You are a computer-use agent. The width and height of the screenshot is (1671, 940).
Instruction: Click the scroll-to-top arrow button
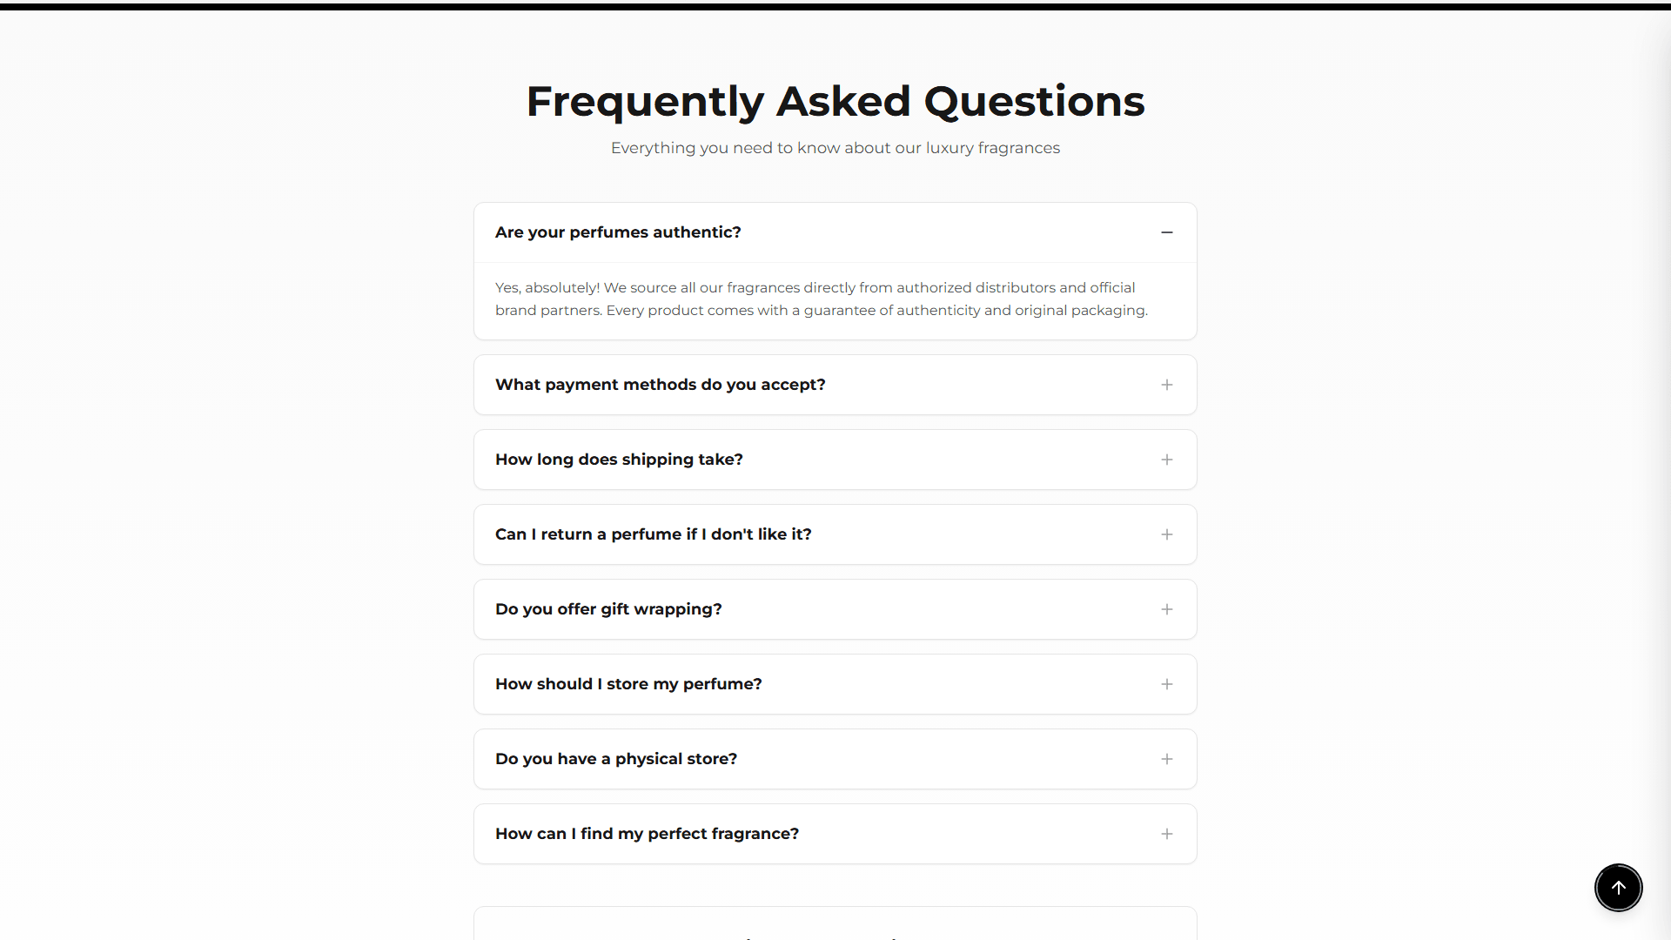pyautogui.click(x=1618, y=887)
